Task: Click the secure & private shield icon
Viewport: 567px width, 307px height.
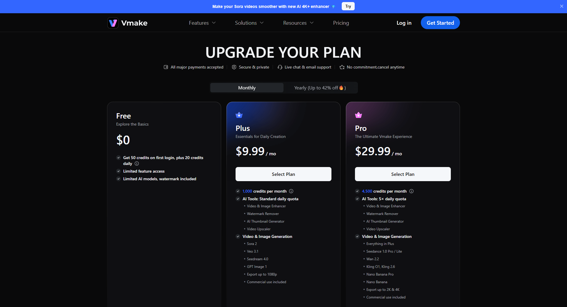Action: pos(234,67)
